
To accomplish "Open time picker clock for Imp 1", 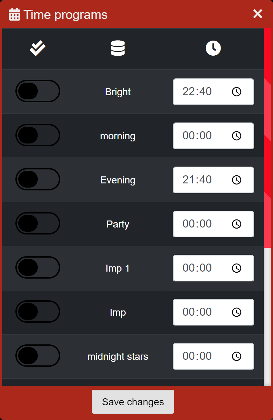I will tap(237, 268).
